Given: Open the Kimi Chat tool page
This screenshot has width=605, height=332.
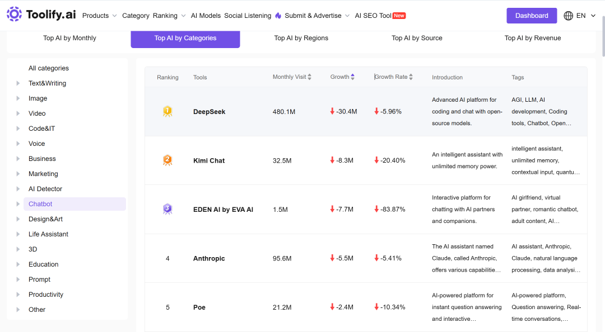Looking at the screenshot, I should pos(209,160).
